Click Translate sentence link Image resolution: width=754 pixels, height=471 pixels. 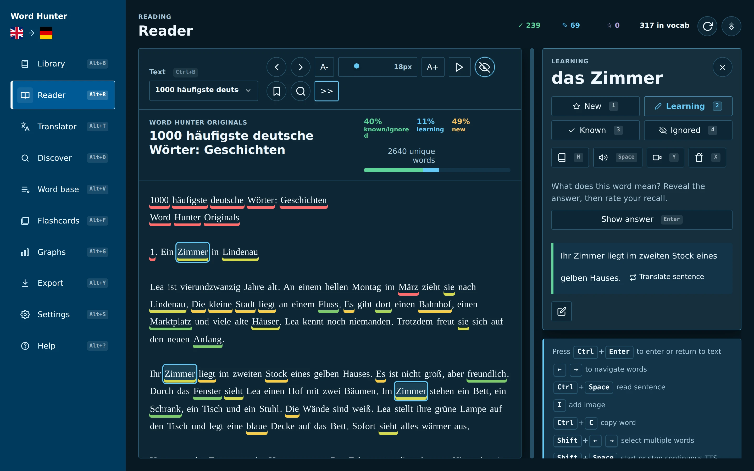click(667, 277)
